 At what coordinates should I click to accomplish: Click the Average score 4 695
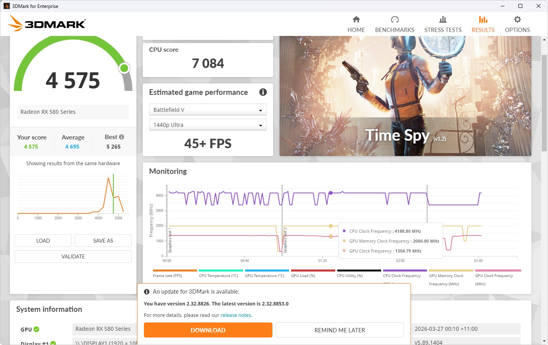(72, 147)
